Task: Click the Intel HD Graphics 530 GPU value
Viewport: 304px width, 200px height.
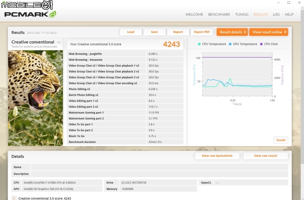Action: coord(49,189)
